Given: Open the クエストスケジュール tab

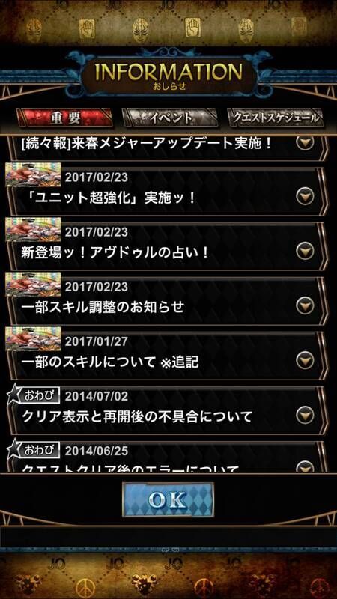Looking at the screenshot, I should 275,118.
